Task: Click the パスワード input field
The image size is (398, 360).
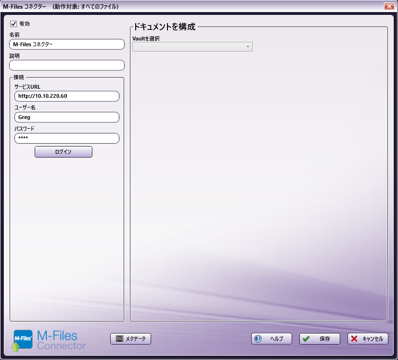Action: [67, 138]
